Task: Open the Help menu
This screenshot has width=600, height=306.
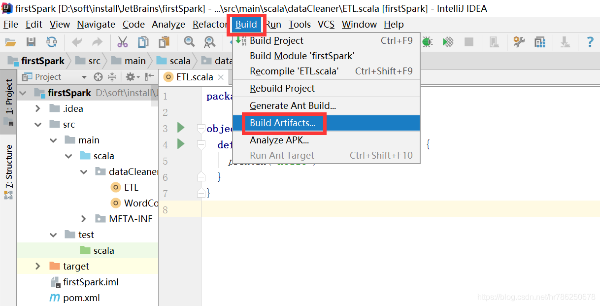Action: click(x=394, y=24)
